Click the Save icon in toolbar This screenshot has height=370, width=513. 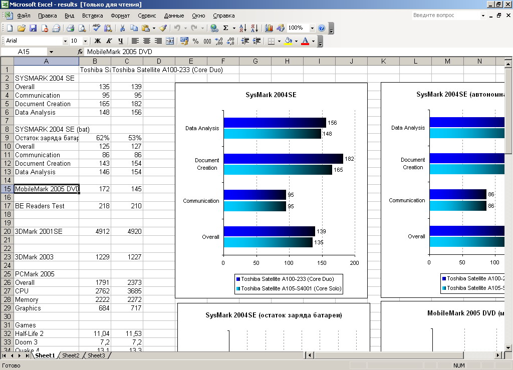[x=33, y=28]
